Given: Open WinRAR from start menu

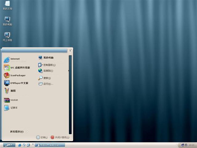Looking at the screenshot, I should (x=11, y=100).
